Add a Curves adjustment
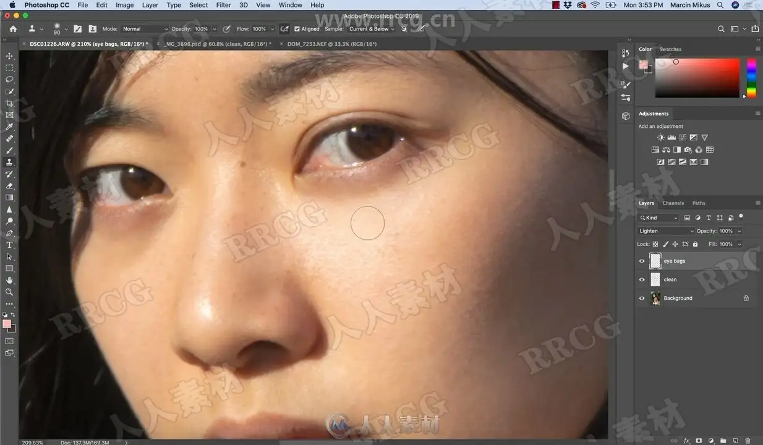The image size is (763, 445). 683,137
